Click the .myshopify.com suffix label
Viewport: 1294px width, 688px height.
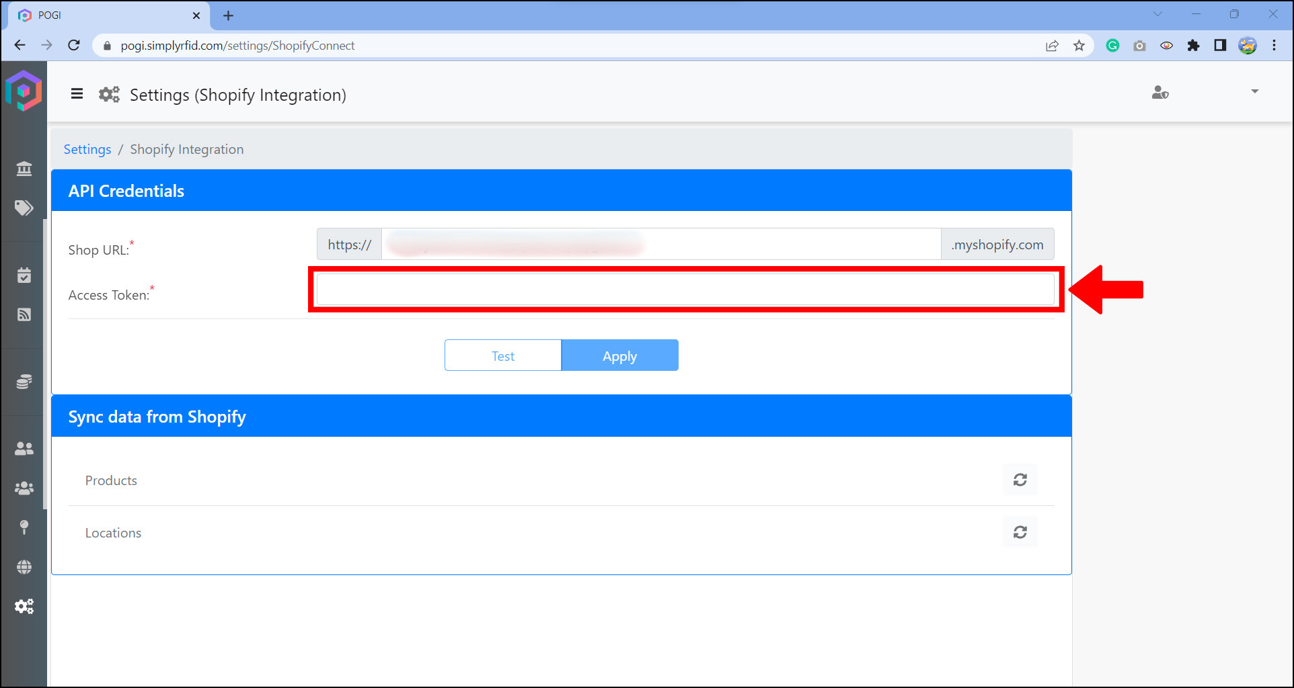click(x=997, y=244)
